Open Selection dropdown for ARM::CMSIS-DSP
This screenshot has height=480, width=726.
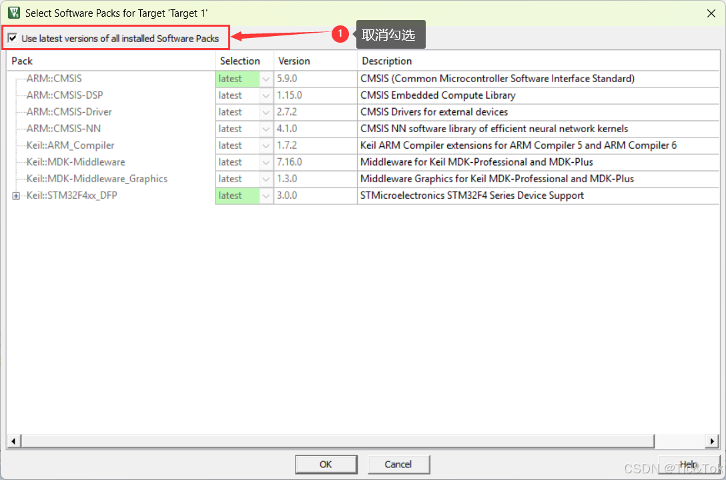[x=266, y=96]
